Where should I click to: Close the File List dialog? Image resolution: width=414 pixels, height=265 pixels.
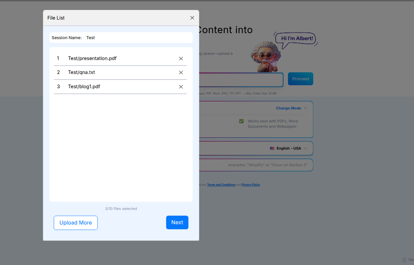click(192, 18)
